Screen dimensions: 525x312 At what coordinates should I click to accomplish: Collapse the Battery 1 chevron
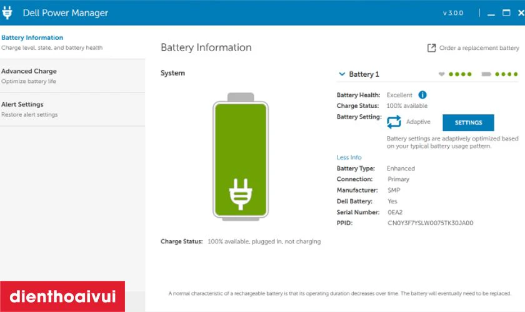coord(342,74)
